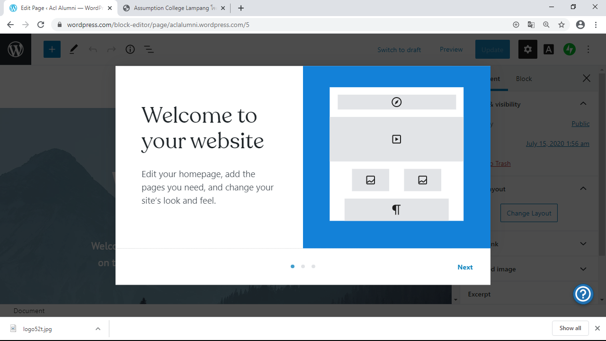Close the settings sidebar with X
Viewport: 606px width, 341px height.
click(x=587, y=78)
